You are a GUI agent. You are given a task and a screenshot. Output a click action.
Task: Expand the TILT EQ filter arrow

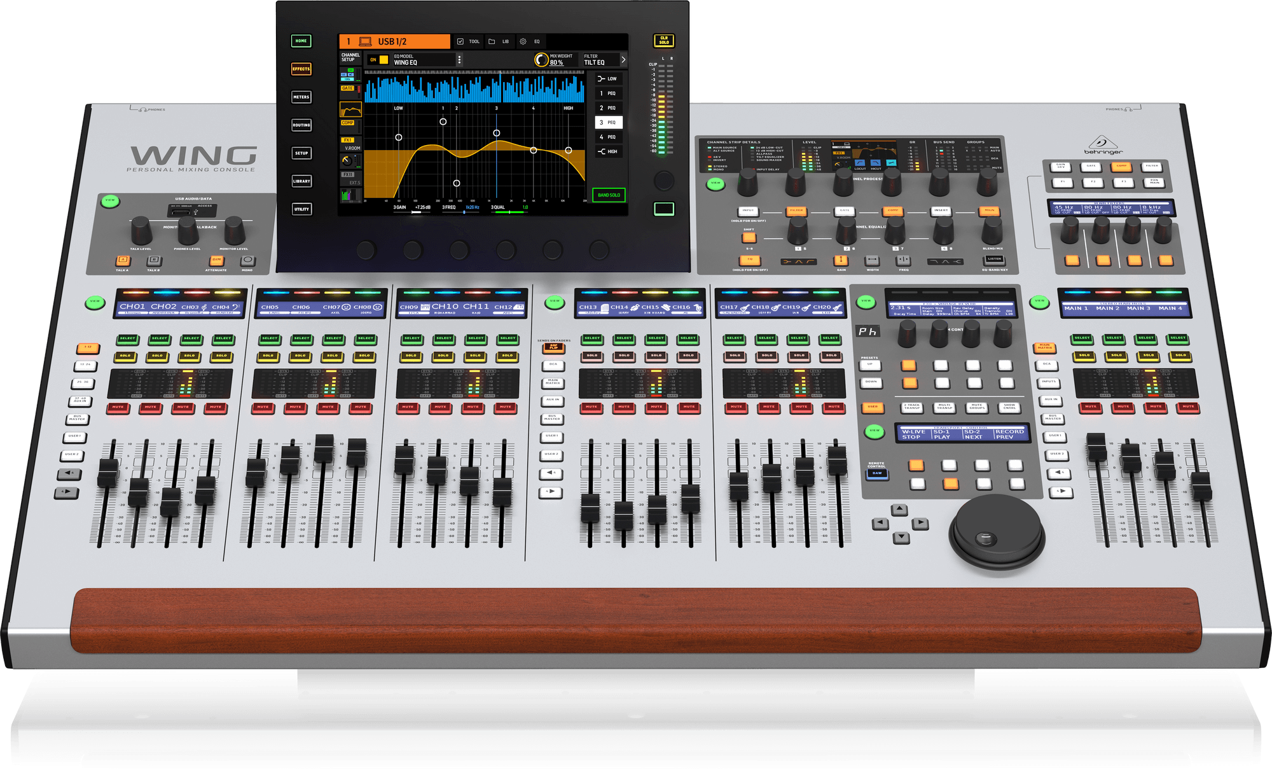click(623, 60)
